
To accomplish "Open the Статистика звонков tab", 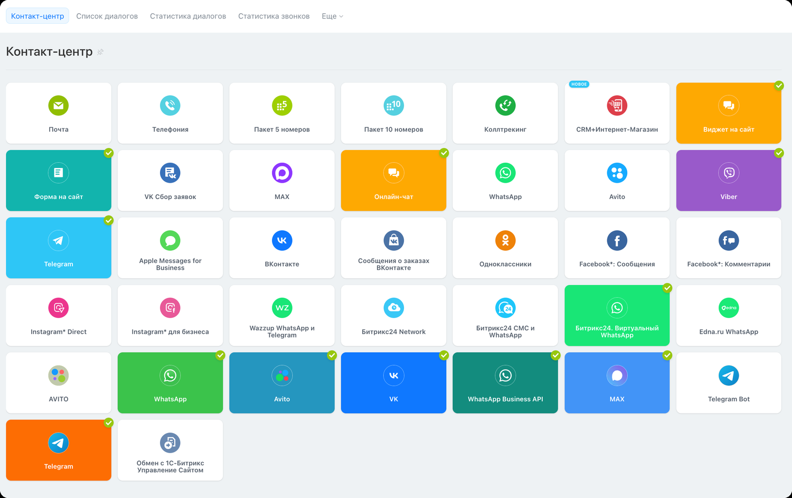I will [x=274, y=16].
